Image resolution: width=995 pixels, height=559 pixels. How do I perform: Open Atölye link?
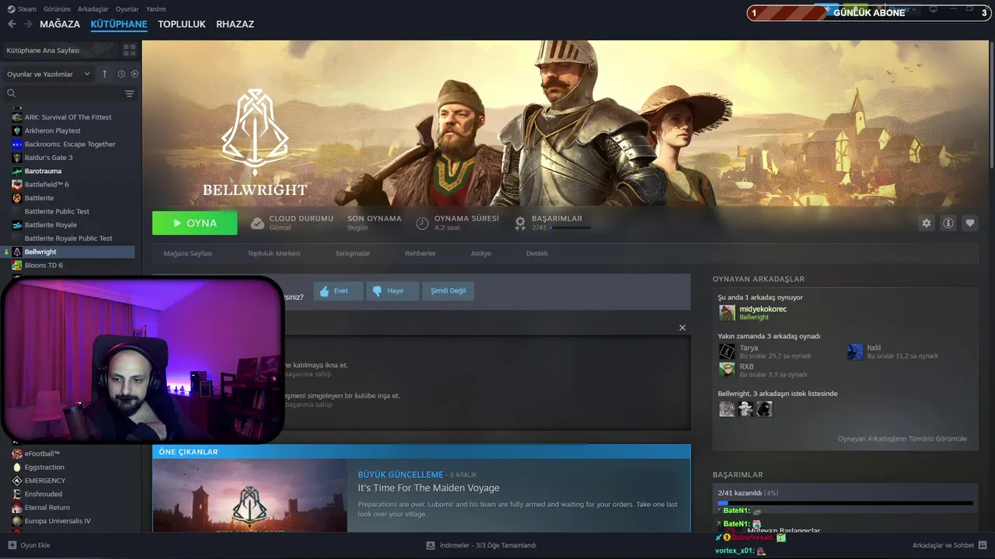point(480,254)
